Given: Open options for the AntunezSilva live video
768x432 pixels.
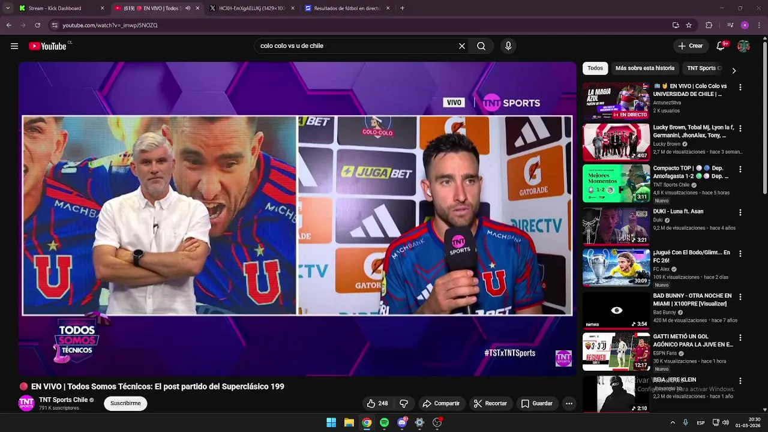Looking at the screenshot, I should click(x=740, y=88).
